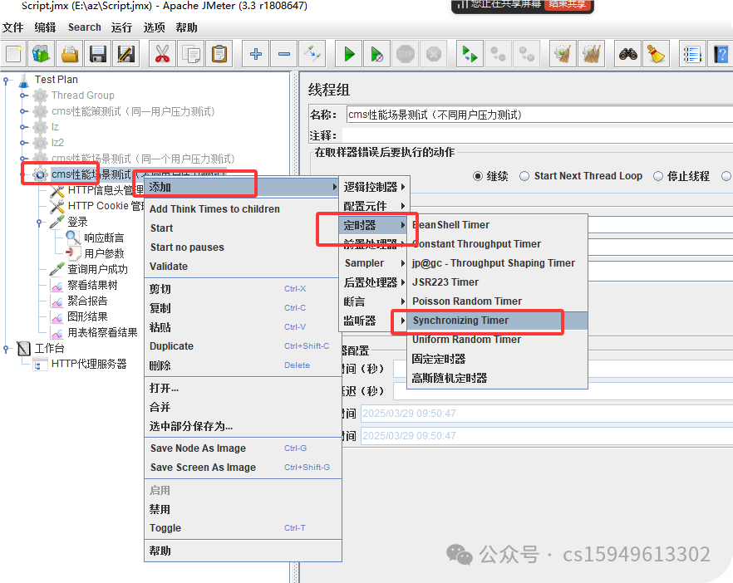
Task: Choose 高斯随机定时器 from timer list
Action: tap(497, 378)
